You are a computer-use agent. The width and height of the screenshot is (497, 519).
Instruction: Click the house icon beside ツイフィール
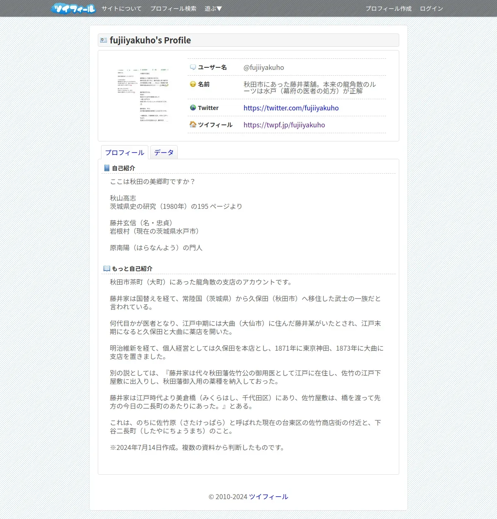tap(193, 124)
